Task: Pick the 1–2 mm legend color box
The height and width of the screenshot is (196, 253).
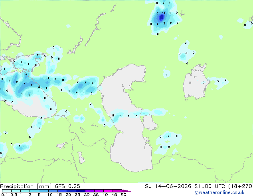Action: coord(25,191)
